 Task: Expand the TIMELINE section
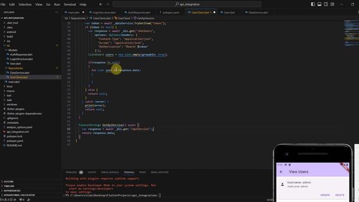click(x=9, y=186)
